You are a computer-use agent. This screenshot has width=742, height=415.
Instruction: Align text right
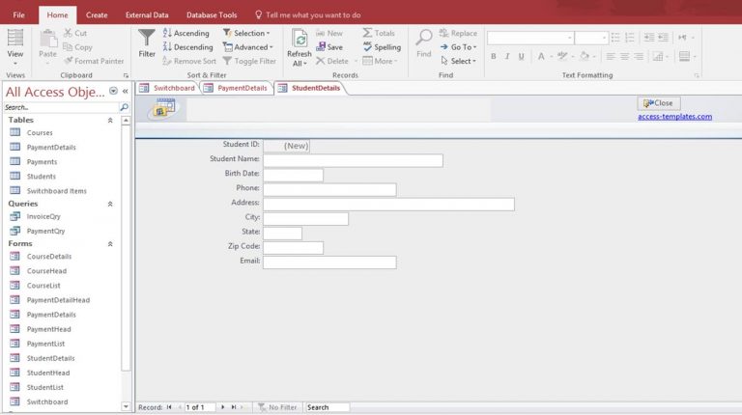[639, 57]
